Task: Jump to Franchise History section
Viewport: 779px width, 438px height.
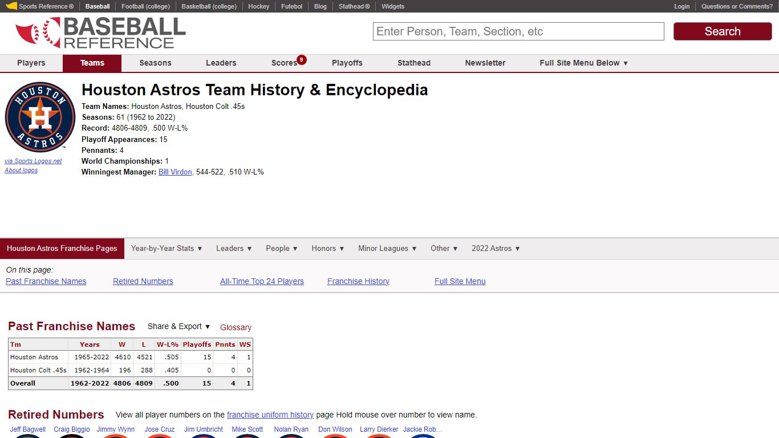Action: (x=358, y=281)
